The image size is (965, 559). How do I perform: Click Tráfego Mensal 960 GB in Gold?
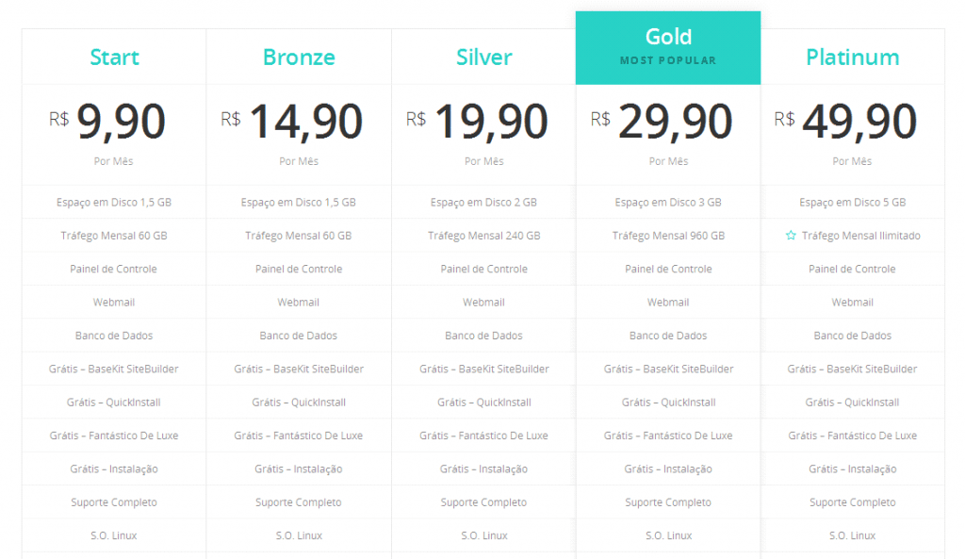click(668, 235)
